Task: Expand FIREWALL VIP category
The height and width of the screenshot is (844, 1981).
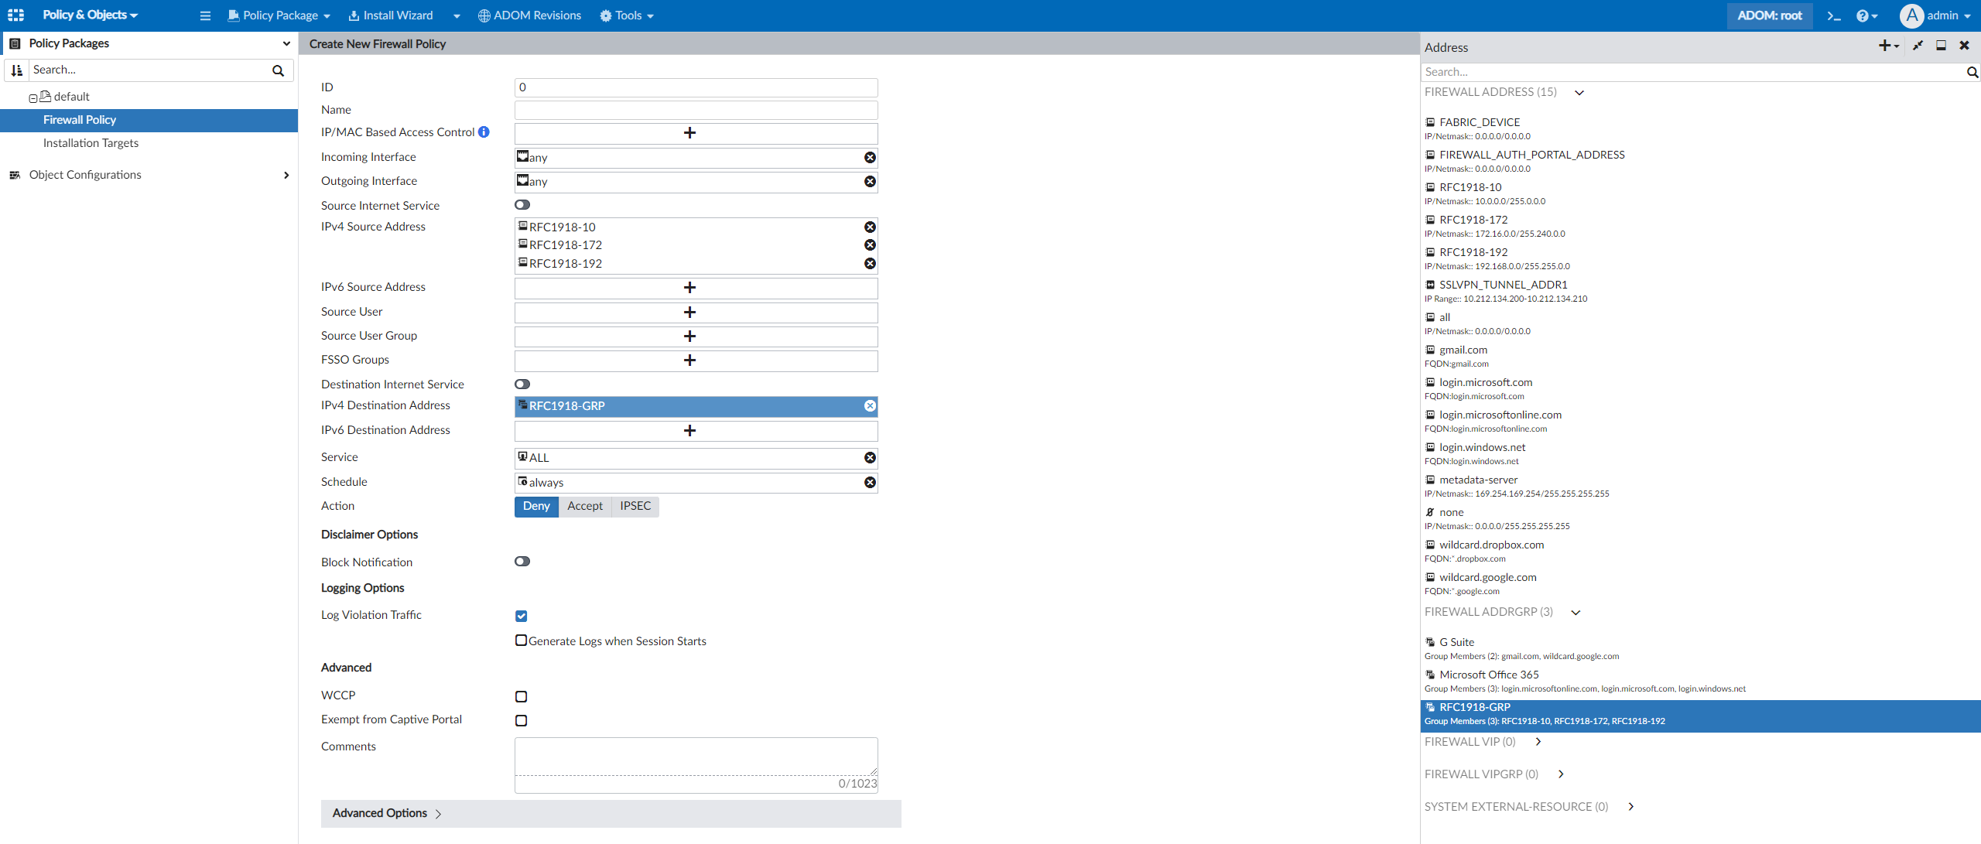Action: coord(1538,742)
